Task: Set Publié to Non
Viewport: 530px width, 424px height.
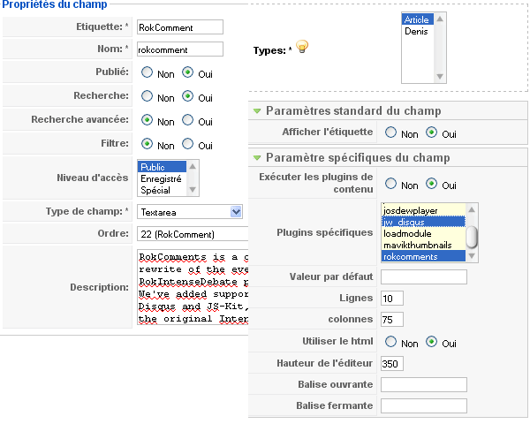Action: 147,72
